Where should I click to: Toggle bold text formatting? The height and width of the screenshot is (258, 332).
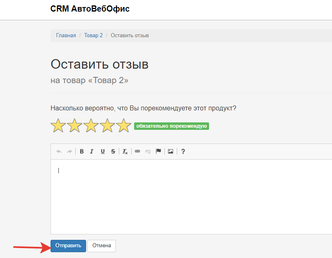click(82, 152)
